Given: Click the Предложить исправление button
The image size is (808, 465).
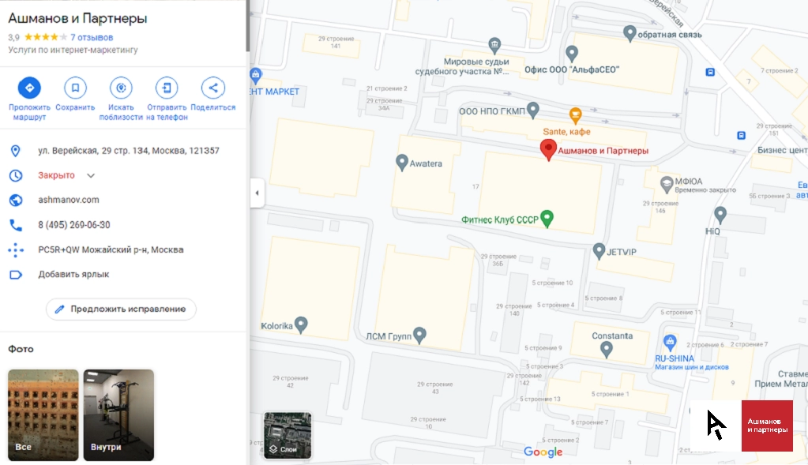Looking at the screenshot, I should 121,309.
